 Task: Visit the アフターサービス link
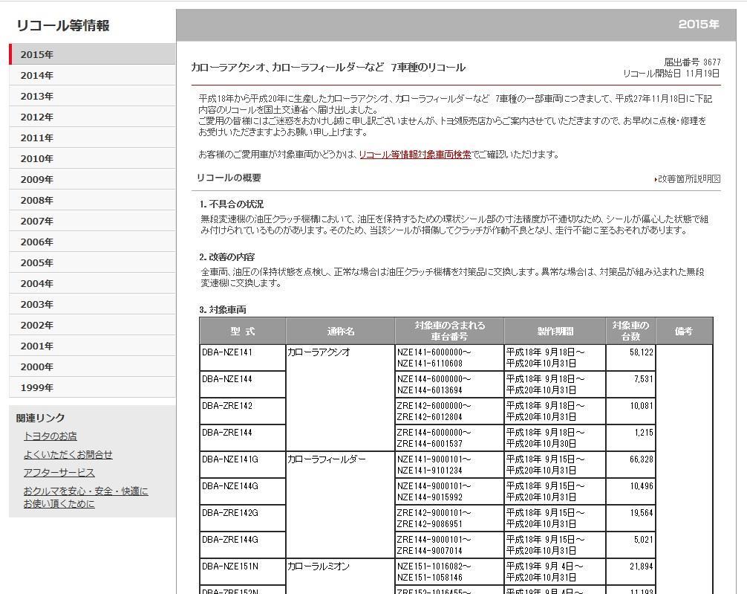tap(59, 473)
